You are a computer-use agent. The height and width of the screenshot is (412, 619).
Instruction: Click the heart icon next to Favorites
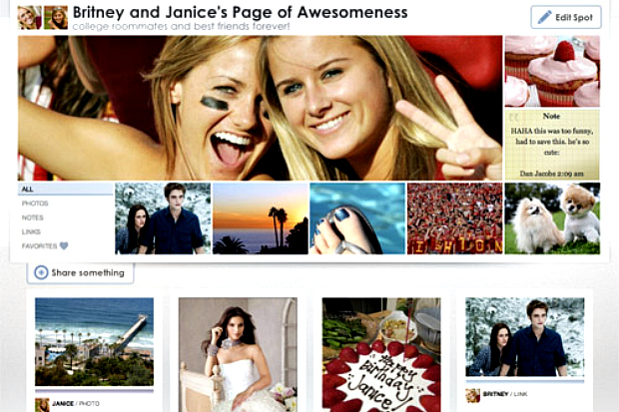tap(64, 245)
